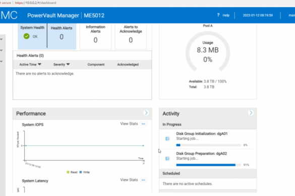Click dgA01 initialization job icon
This screenshot has width=295, height=196.
click(x=167, y=139)
